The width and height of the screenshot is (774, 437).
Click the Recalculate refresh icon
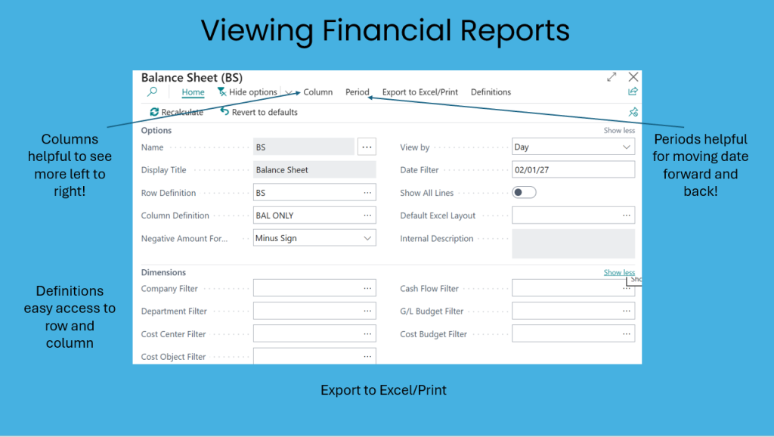[155, 112]
